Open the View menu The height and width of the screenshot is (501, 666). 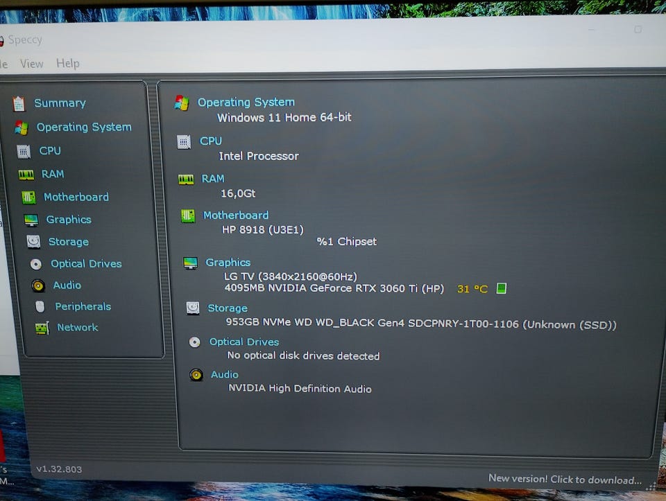pos(31,64)
